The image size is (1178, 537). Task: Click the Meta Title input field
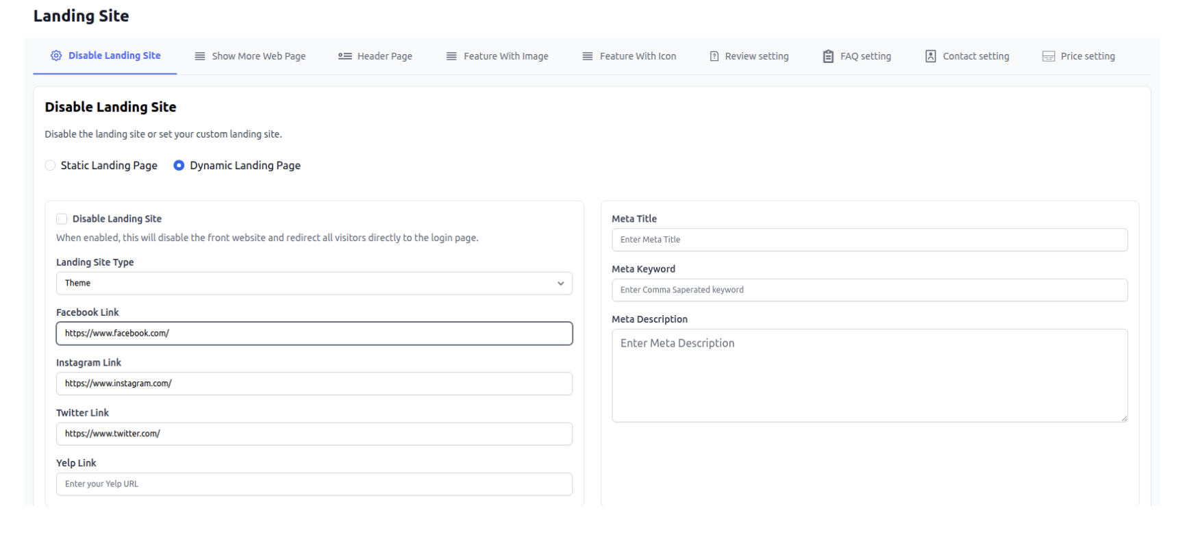point(870,240)
